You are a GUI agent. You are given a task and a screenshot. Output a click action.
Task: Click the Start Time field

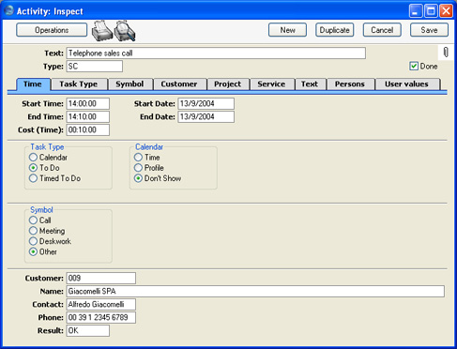click(x=88, y=103)
